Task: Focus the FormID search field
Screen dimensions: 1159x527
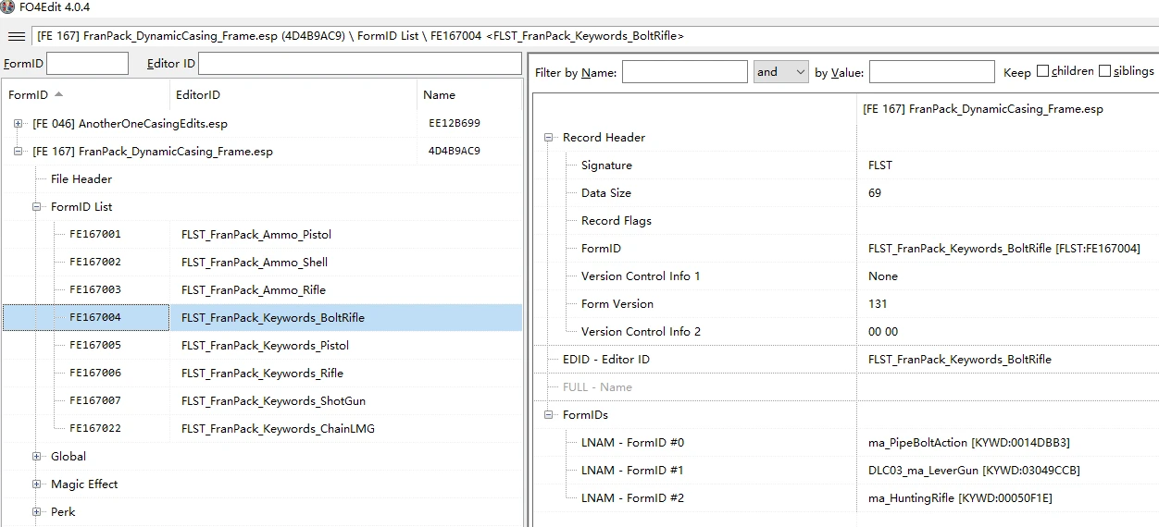Action: 87,63
